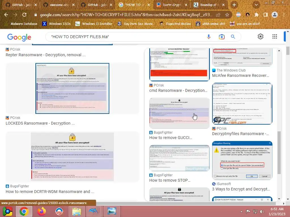The height and width of the screenshot is (217, 290).
Task: Go to the Google logo homepage
Action: tap(19, 37)
